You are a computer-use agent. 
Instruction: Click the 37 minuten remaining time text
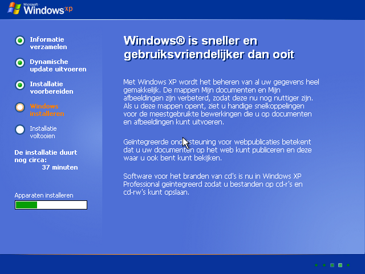[60, 167]
